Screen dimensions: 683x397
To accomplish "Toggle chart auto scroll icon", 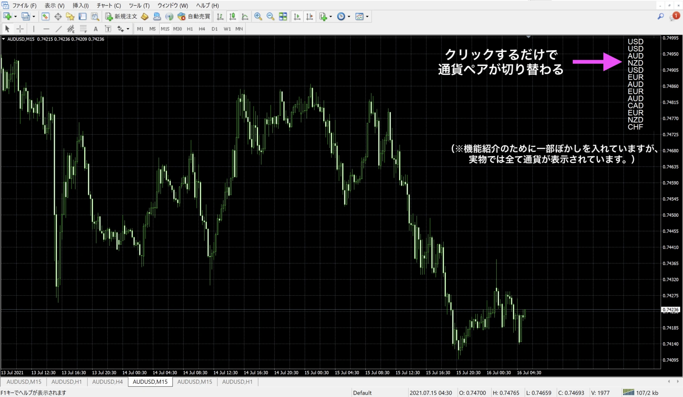I will coord(297,16).
